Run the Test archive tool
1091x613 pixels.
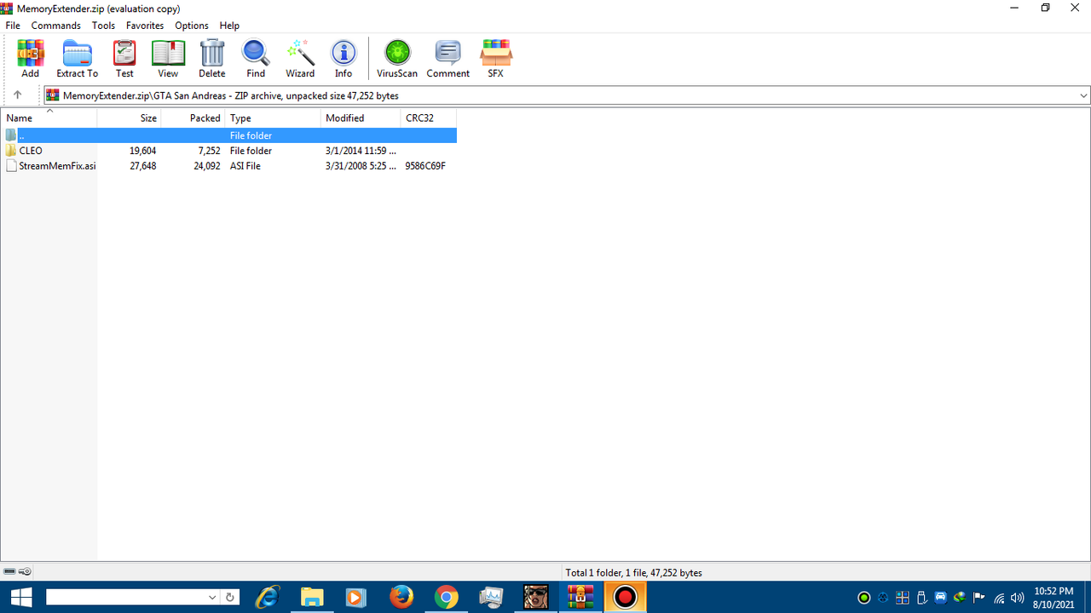click(124, 58)
